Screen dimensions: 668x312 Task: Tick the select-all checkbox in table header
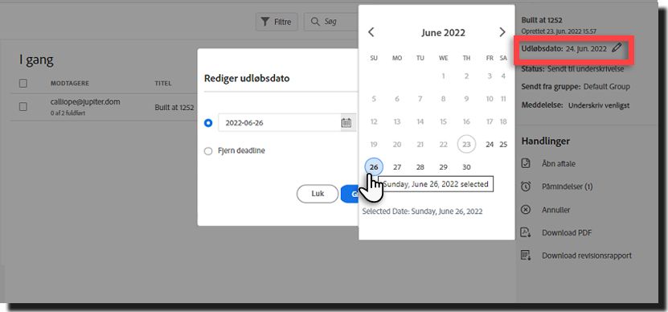tap(23, 83)
